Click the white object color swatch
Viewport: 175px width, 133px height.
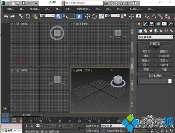170,81
